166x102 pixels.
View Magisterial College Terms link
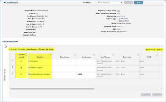coord(118,11)
